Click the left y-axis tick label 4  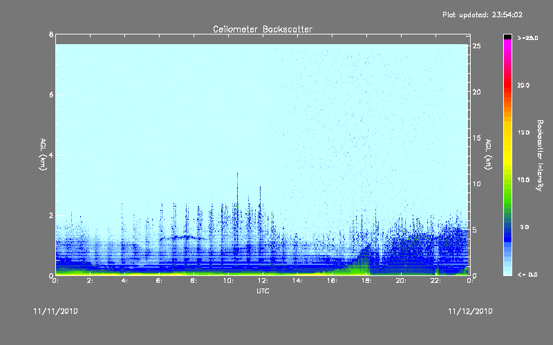point(51,155)
